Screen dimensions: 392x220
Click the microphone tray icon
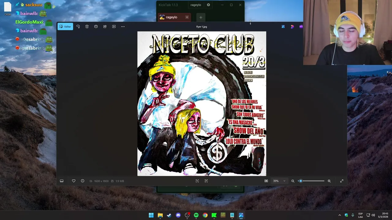click(353, 215)
